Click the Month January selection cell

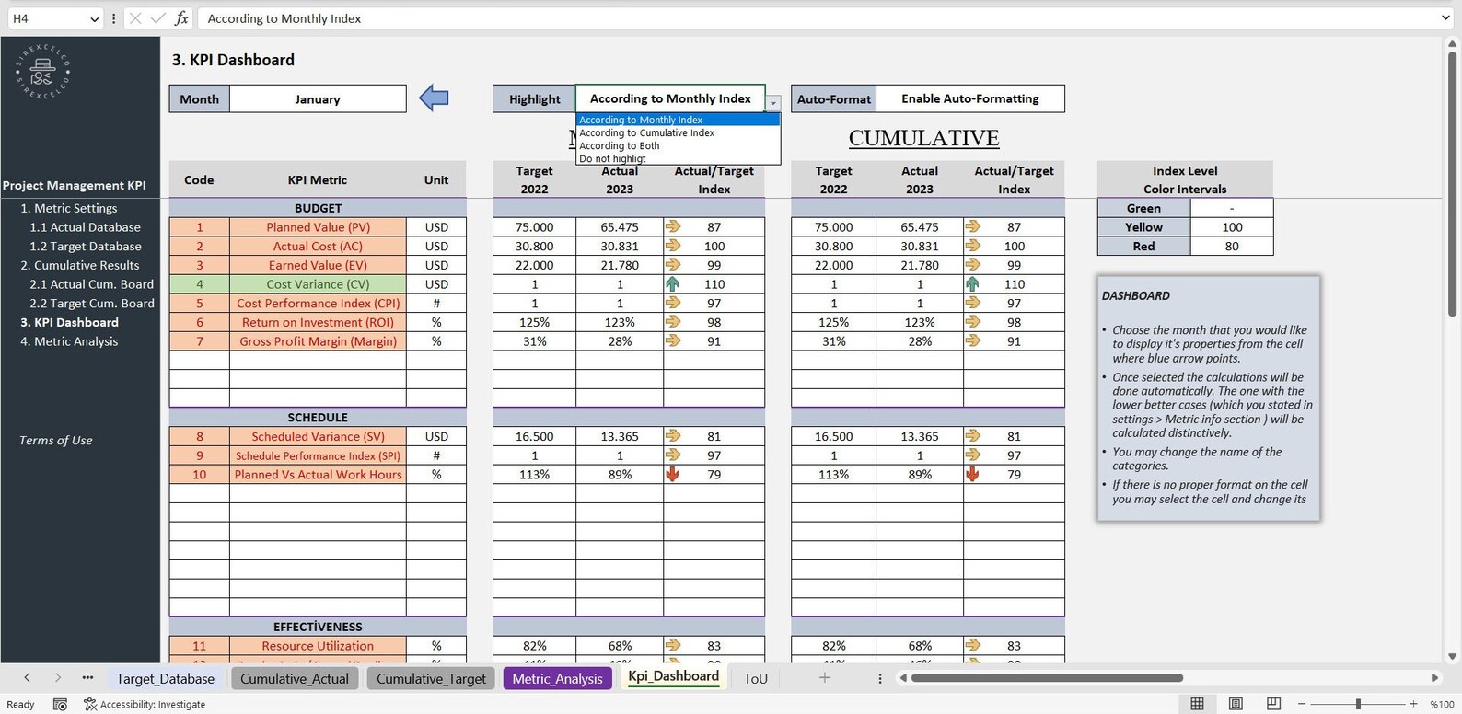[318, 98]
